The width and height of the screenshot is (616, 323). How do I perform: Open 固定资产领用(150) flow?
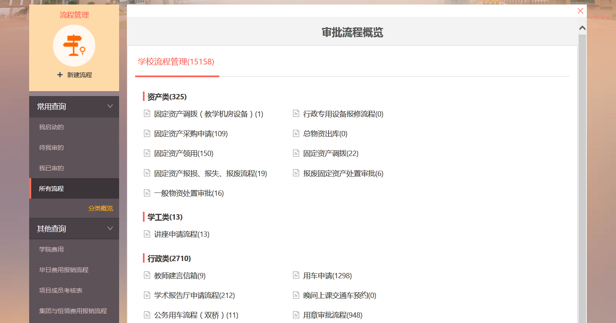[x=184, y=153]
